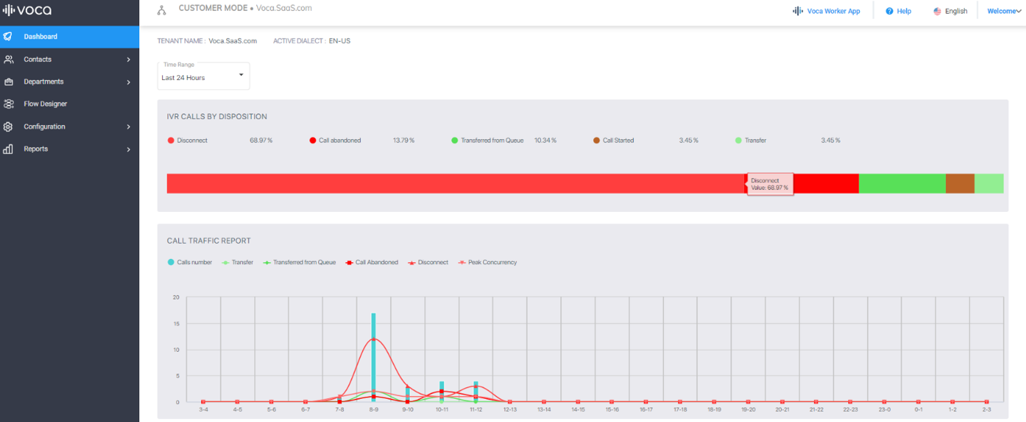This screenshot has width=1026, height=422.
Task: Expand the Welcome user menu
Action: tap(1003, 11)
